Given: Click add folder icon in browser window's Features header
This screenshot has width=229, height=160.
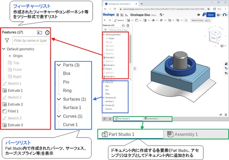Looking at the screenshot, I should pos(123,26).
